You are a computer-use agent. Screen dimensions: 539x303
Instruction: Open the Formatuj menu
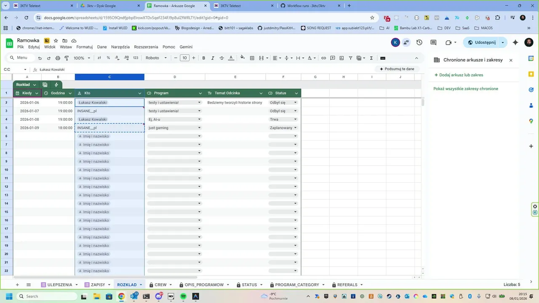(x=84, y=47)
